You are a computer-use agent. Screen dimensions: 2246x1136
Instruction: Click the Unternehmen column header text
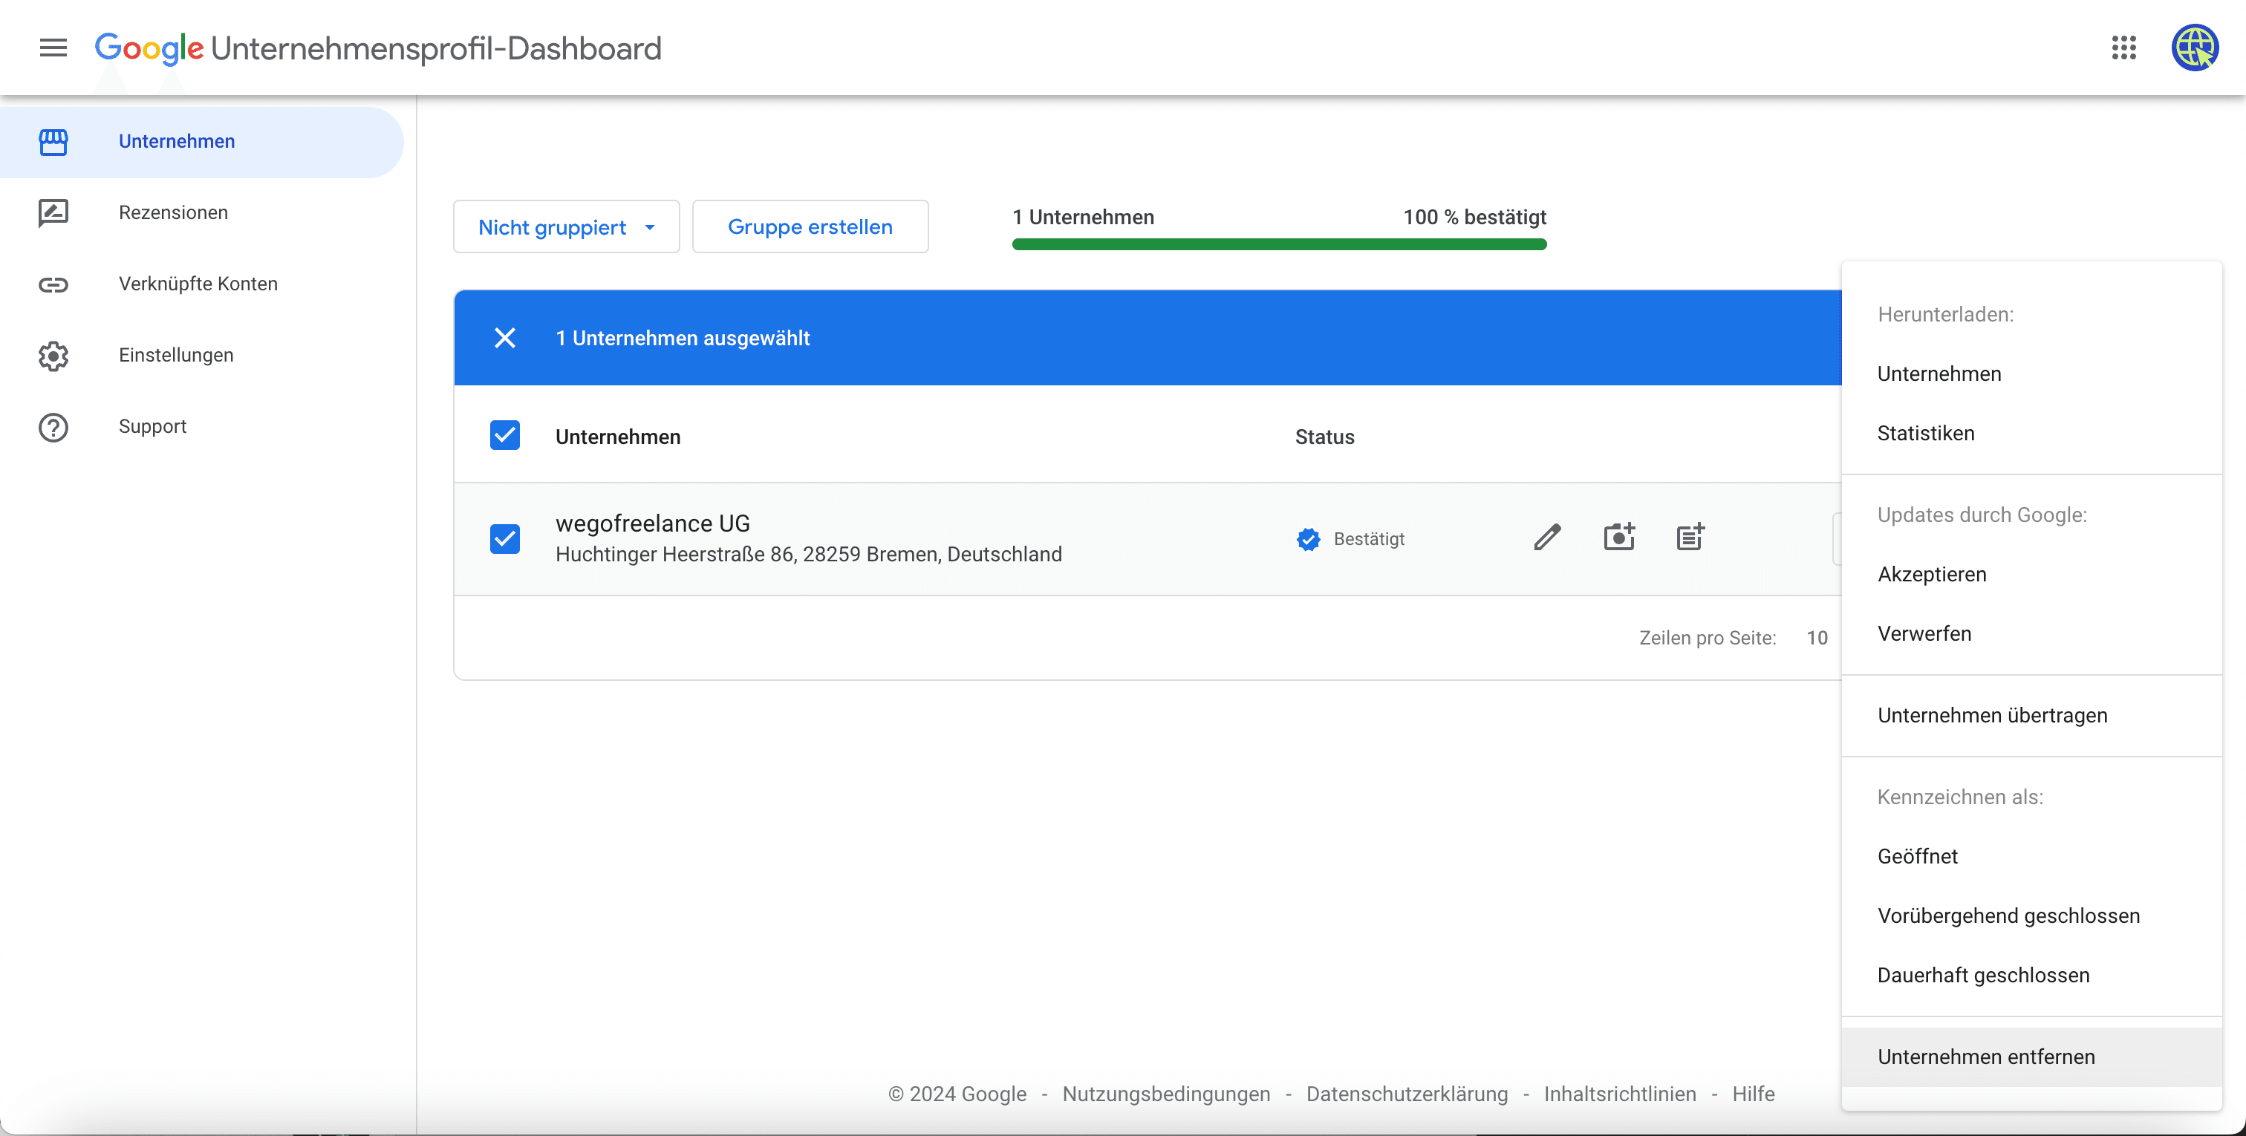617,437
